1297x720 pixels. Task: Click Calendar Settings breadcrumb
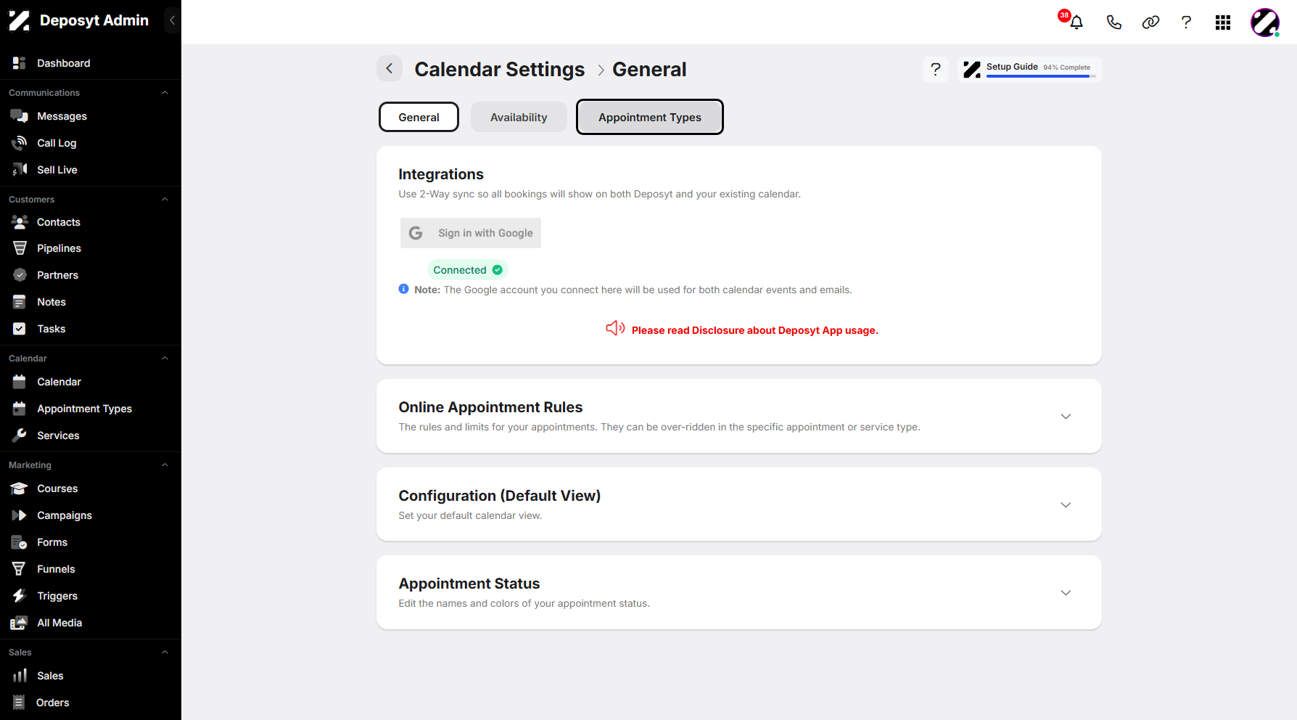click(500, 69)
